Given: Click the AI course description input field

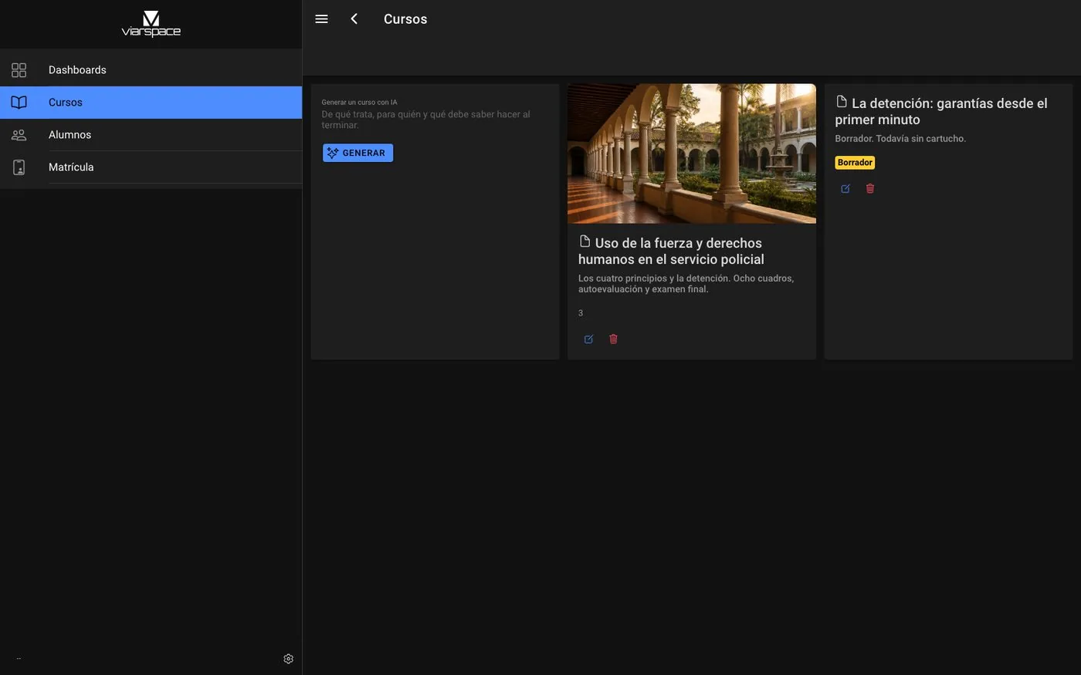Looking at the screenshot, I should tap(435, 120).
